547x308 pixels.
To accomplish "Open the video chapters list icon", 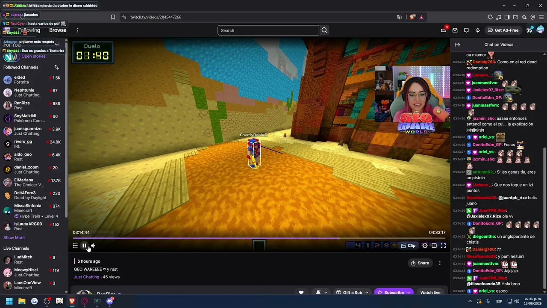I will click(75, 246).
